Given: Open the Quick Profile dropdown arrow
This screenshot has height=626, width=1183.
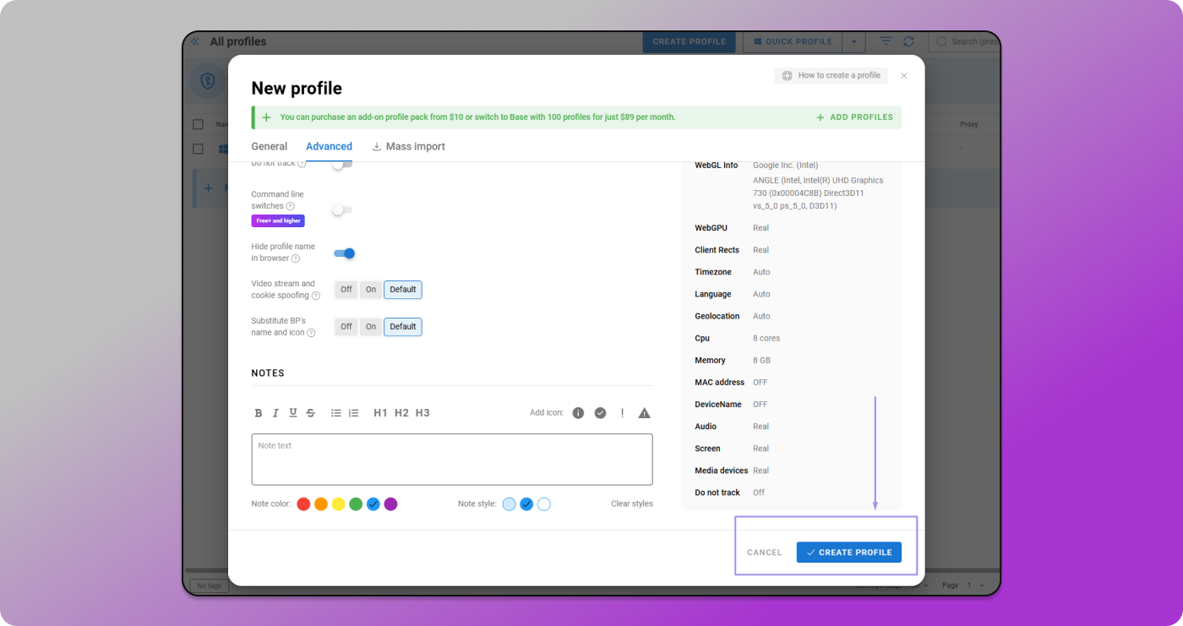Looking at the screenshot, I should 853,41.
